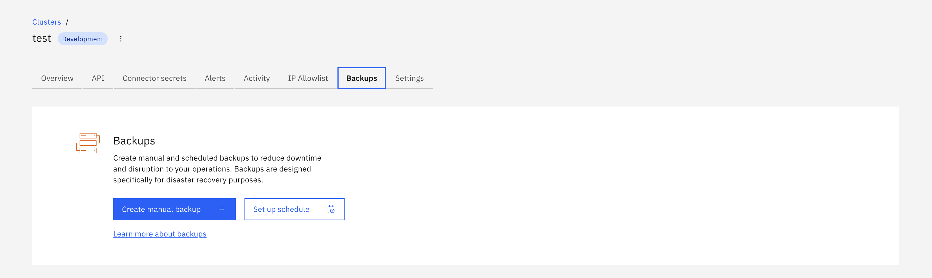Select the active Backups tab
932x278 pixels.
(362, 78)
